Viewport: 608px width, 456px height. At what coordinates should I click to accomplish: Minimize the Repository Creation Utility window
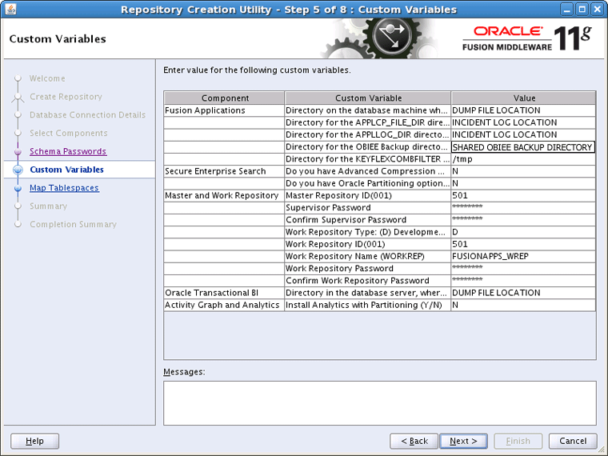pyautogui.click(x=567, y=10)
